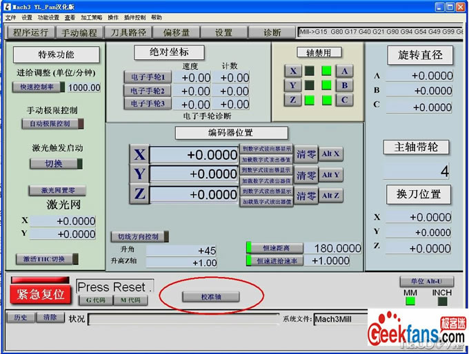Toggle axis A in the 轴禁用 panel
This screenshot has width=469, height=354.
coord(344,71)
